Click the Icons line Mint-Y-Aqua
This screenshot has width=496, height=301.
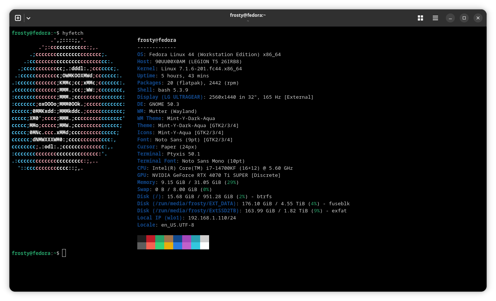(181, 132)
